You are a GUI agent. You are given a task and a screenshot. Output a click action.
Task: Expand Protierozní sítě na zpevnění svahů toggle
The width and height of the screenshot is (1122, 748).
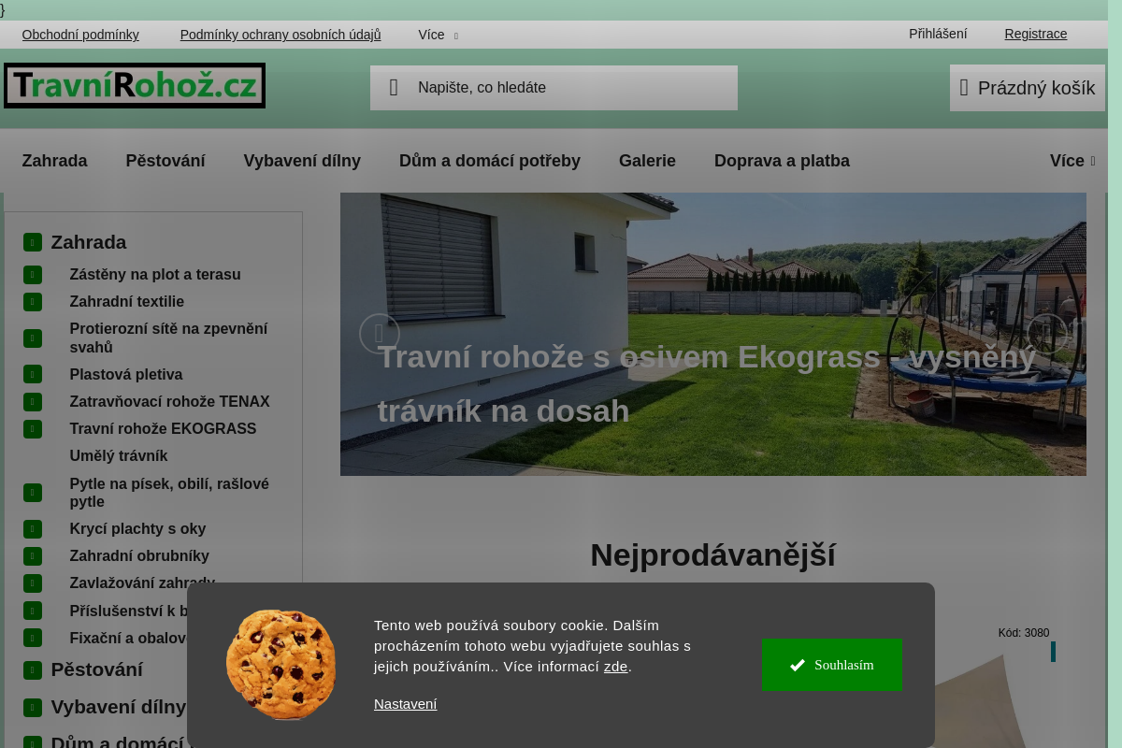coord(33,338)
